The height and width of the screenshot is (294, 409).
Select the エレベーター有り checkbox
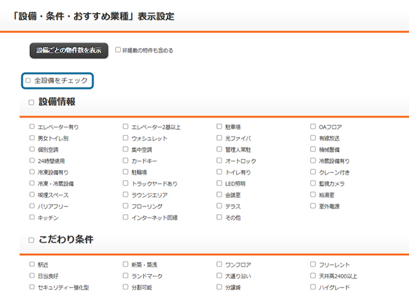32,127
